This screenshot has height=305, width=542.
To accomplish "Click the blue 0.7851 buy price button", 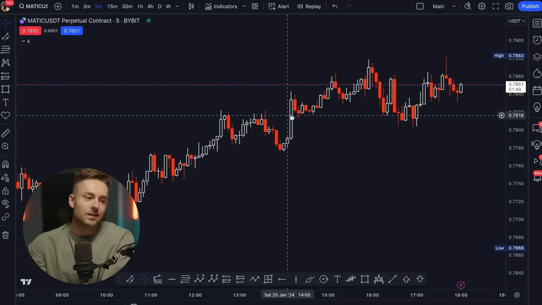I will tap(72, 31).
